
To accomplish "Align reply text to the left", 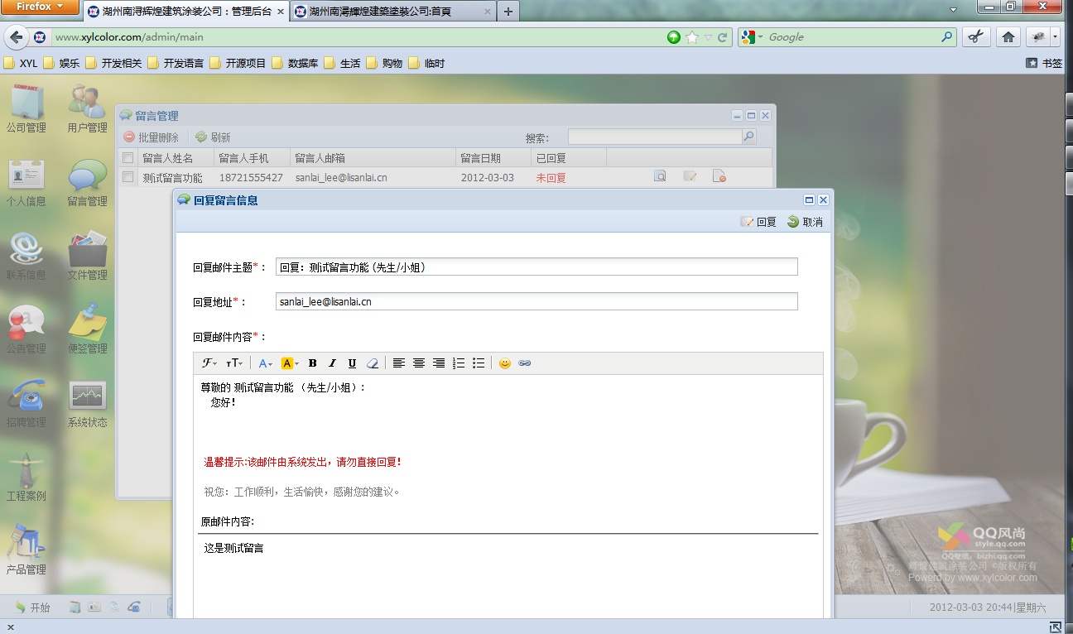I will point(399,363).
